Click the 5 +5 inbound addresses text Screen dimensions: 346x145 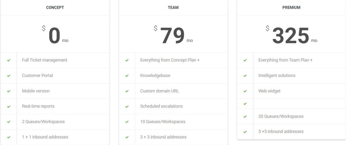281,131
